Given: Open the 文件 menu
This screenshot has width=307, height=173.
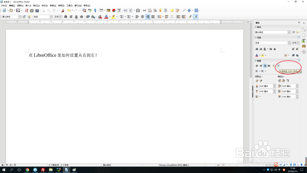Looking at the screenshot, I should [4, 6].
